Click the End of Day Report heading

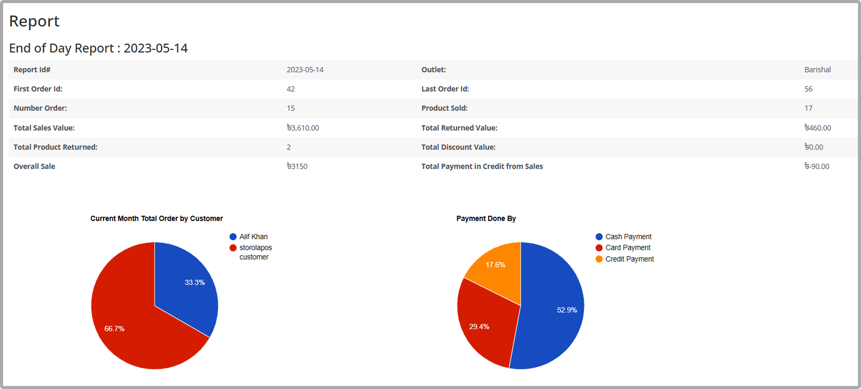[98, 48]
